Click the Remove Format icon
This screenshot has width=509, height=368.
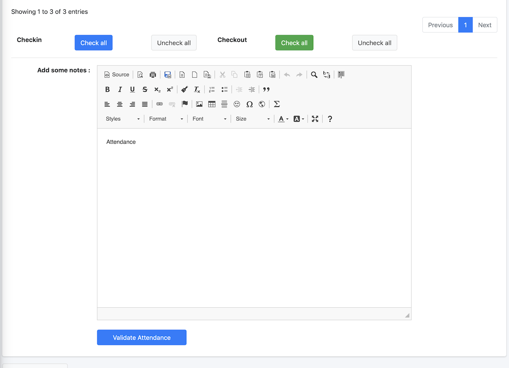[x=197, y=90]
